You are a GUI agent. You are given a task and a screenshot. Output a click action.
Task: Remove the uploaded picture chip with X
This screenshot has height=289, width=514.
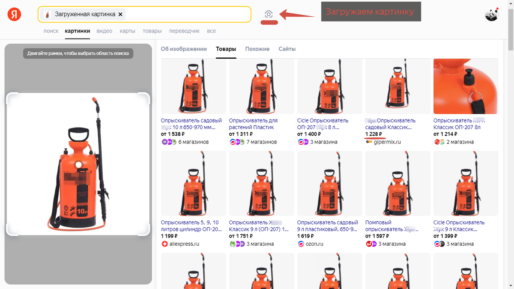point(120,14)
